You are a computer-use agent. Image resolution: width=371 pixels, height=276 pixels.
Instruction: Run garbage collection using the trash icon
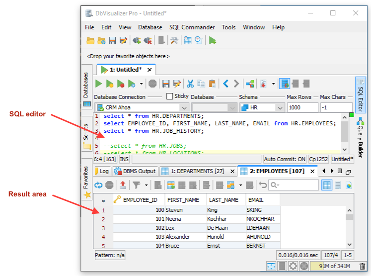point(363,266)
